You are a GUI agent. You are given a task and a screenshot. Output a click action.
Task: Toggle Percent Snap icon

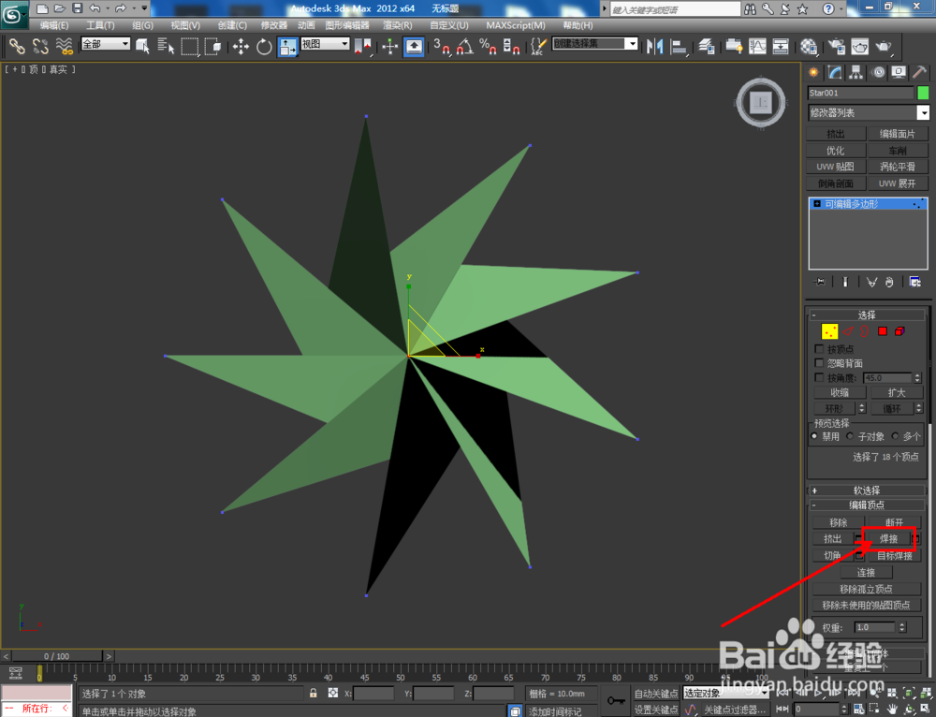488,46
